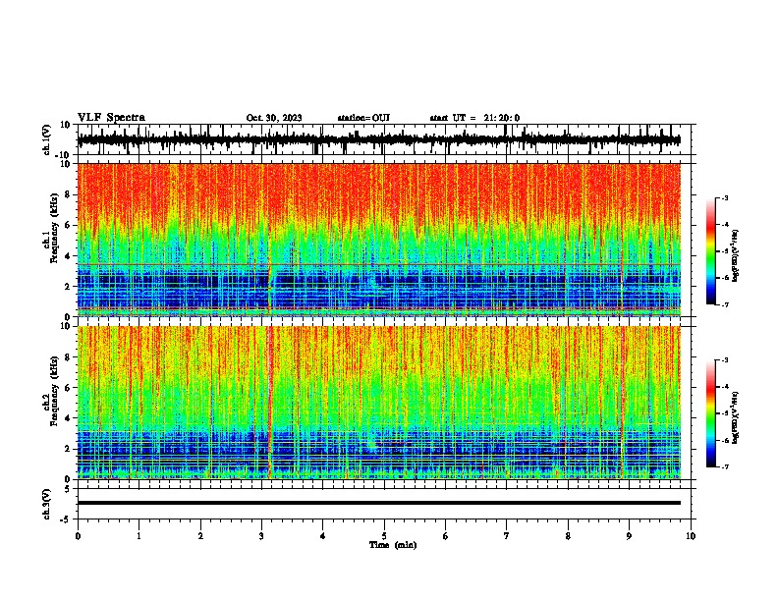This screenshot has height=601, width=778.
Task: Click the ch.1 spectrogram color scale bar
Action: (710, 251)
